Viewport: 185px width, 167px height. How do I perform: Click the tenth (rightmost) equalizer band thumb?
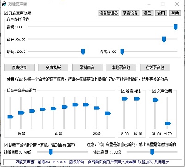point(108,113)
